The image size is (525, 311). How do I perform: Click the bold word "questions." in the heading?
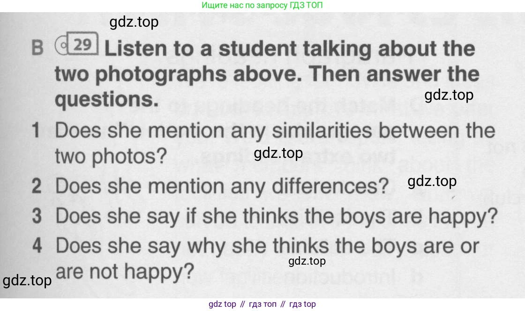[105, 99]
